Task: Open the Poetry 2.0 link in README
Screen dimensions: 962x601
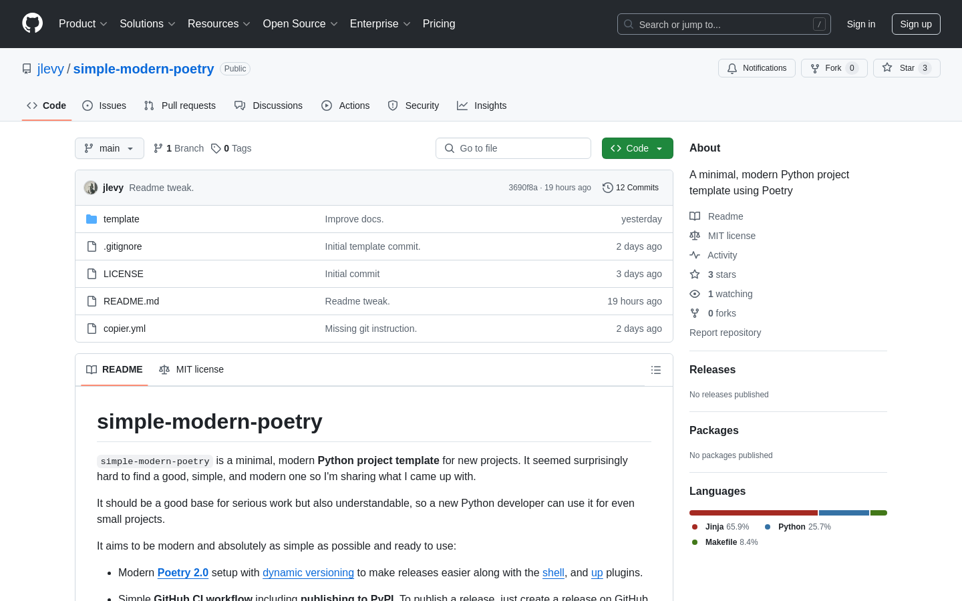Action: pos(183,572)
